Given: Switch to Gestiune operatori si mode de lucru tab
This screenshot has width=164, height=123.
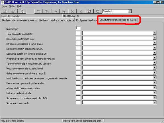Looking at the screenshot, I should tap(56, 20).
